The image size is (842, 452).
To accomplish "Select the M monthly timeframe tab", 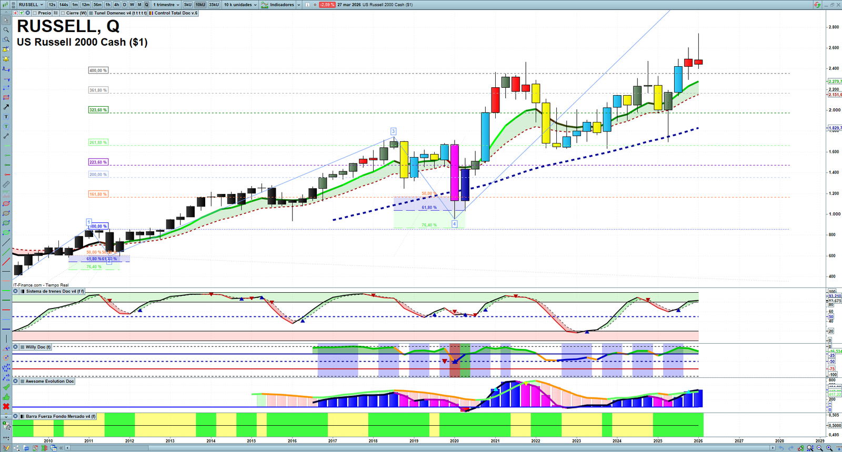I will (139, 5).
